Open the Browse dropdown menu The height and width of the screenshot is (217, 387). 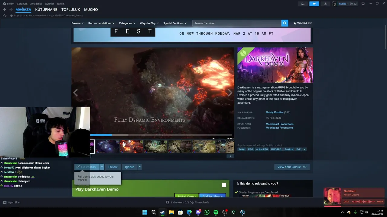point(78,23)
